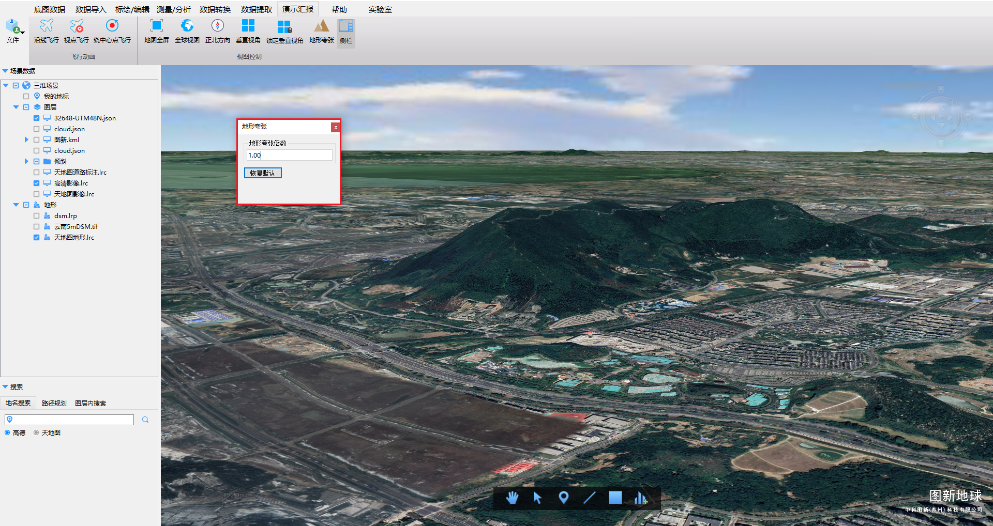Collapse the 图层 tree node
993x526 pixels.
point(16,107)
